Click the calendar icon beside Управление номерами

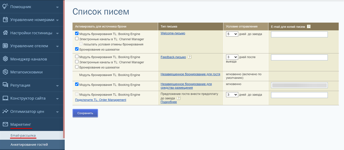(5, 20)
